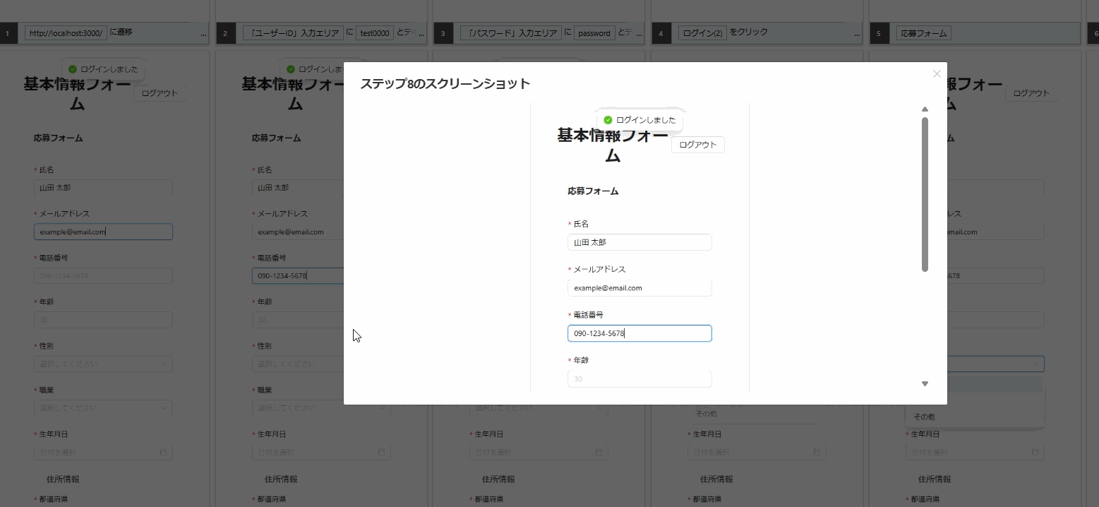Click the scroll-up arrow in the dialog
The width and height of the screenshot is (1099, 507).
point(925,109)
